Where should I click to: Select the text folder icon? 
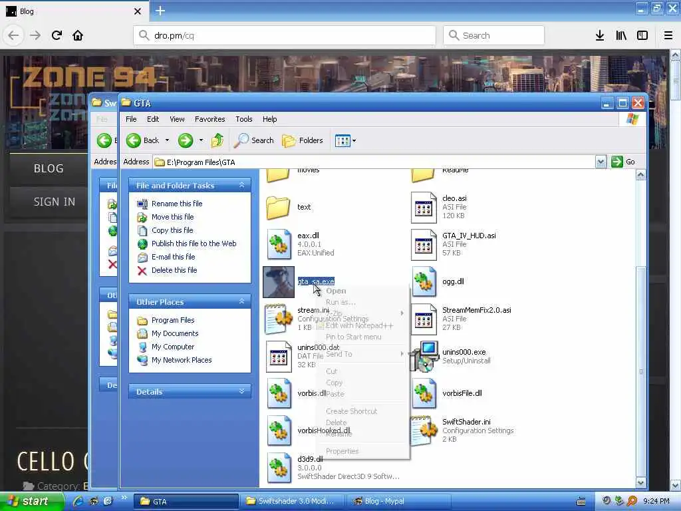click(278, 208)
